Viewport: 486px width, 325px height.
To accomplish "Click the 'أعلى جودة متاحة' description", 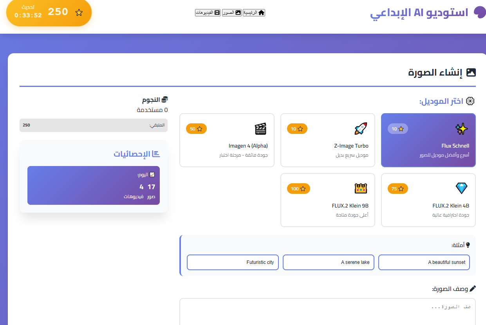I will tap(352, 215).
